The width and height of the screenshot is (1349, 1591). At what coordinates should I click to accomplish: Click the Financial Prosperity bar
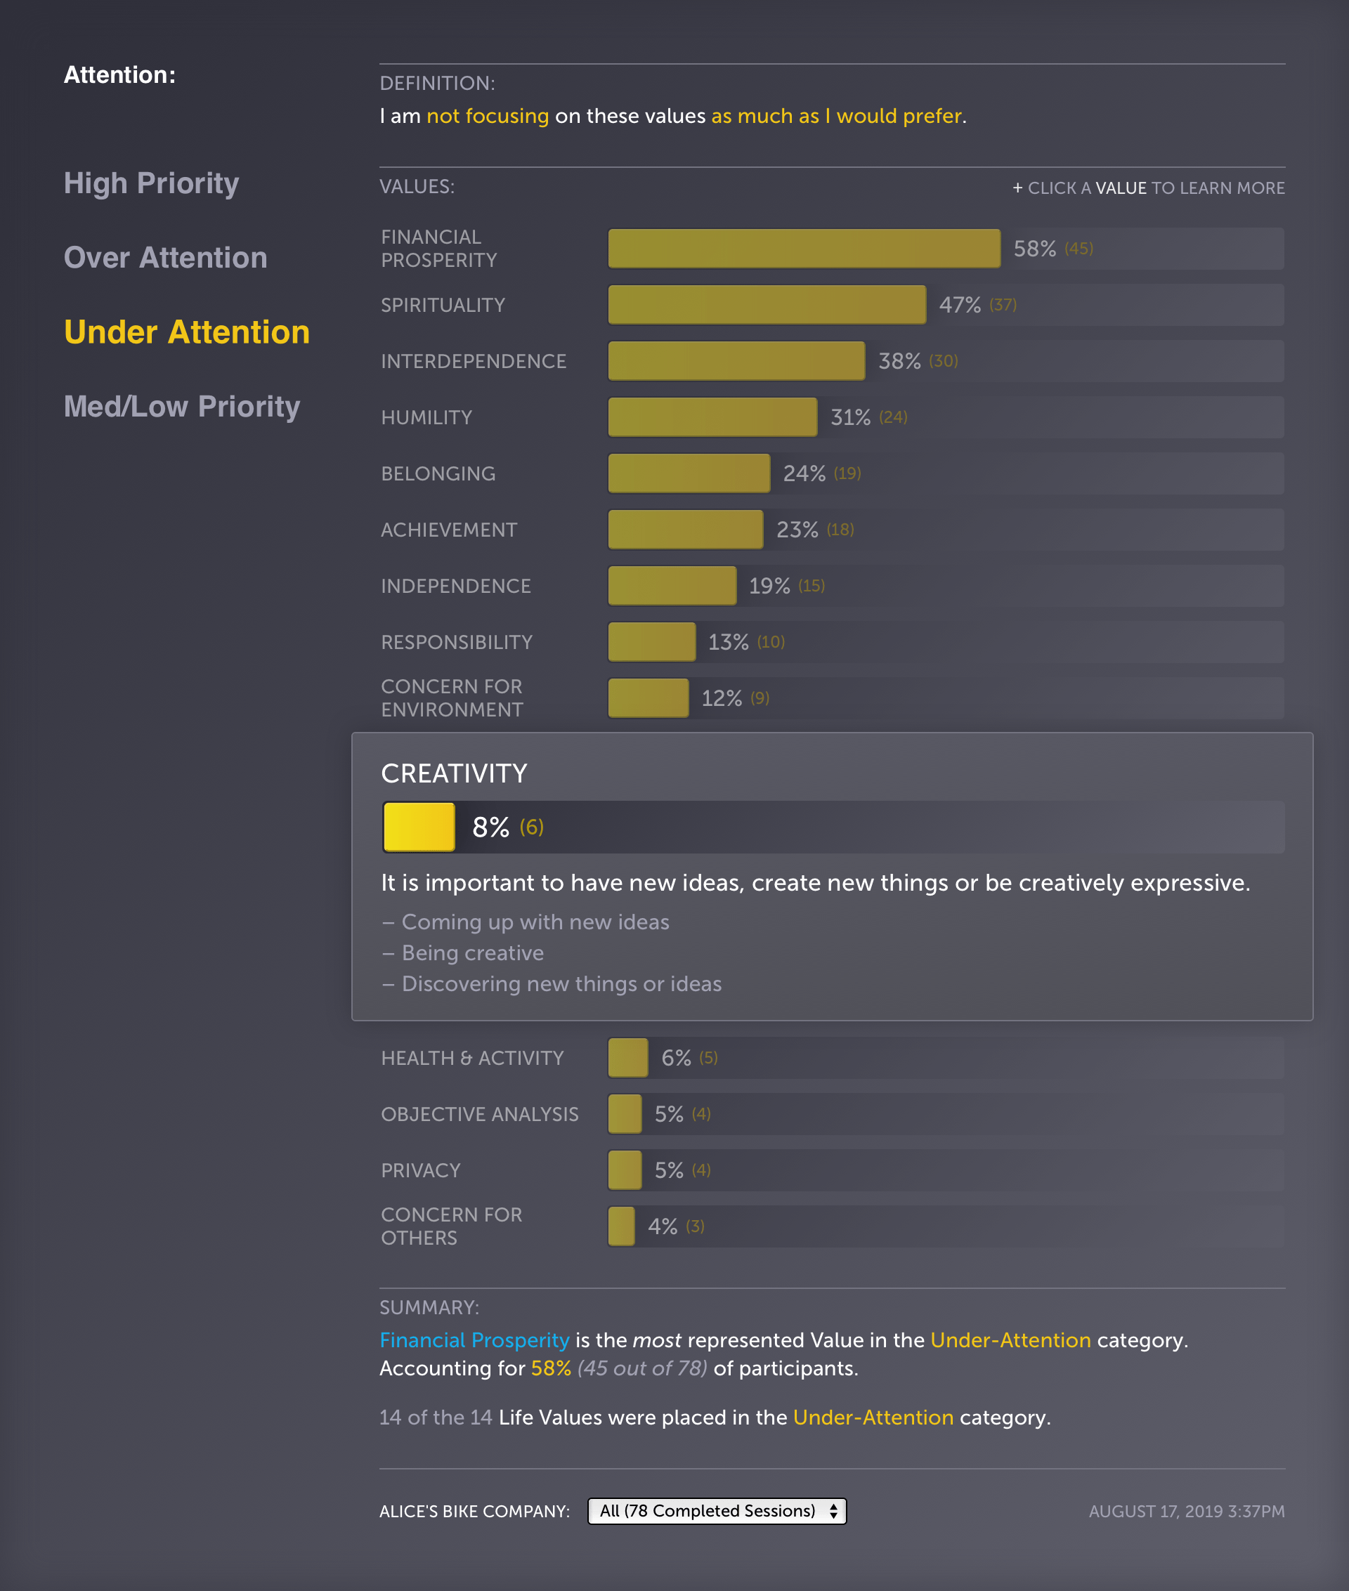click(803, 248)
